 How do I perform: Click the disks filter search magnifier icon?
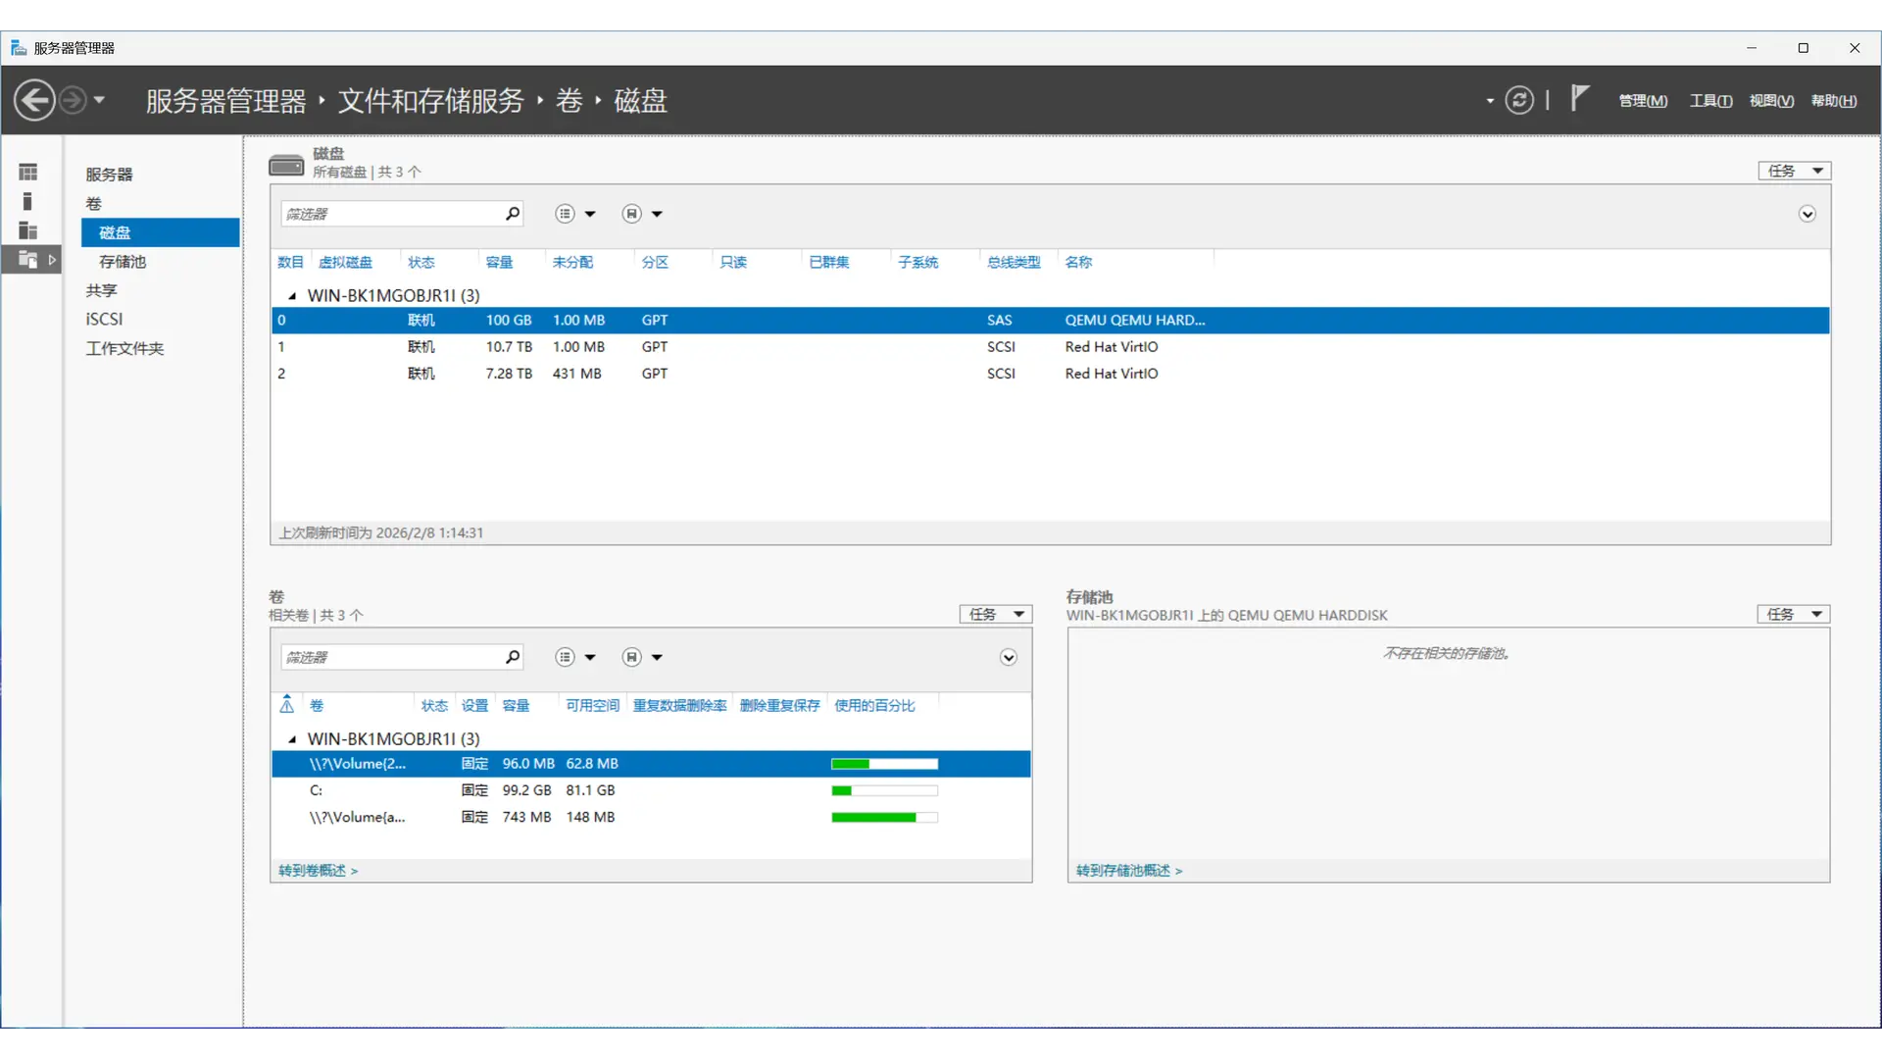512,214
